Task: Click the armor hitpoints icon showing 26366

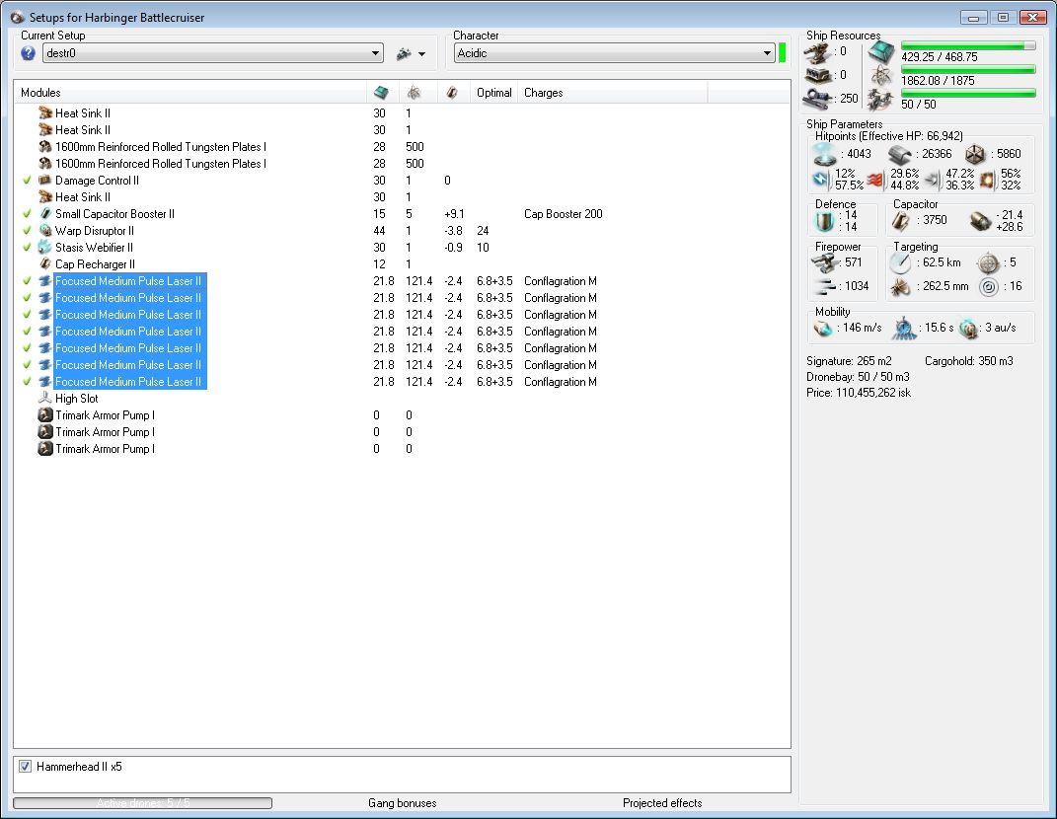Action: tap(900, 155)
